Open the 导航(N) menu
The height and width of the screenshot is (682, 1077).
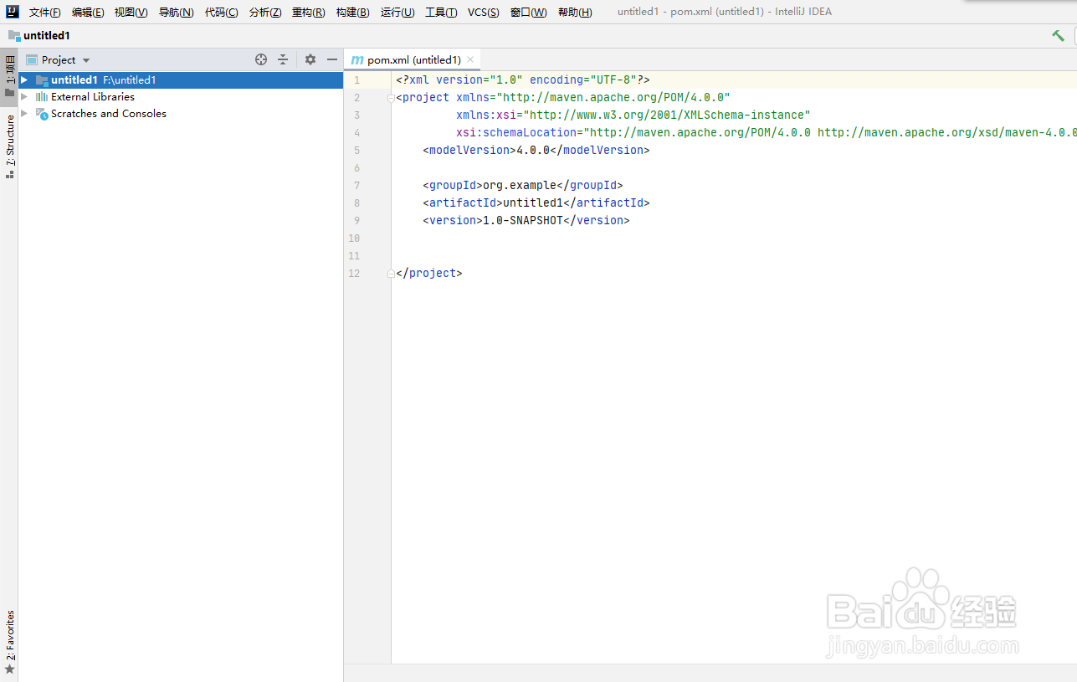(x=176, y=13)
